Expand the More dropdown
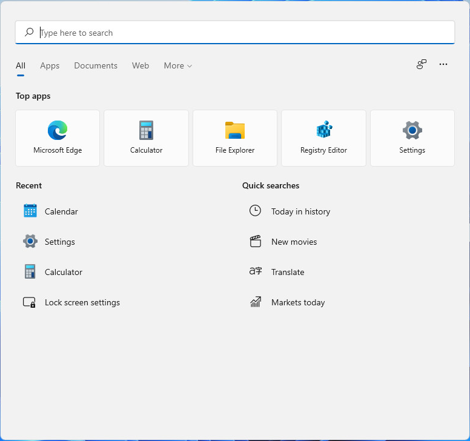 click(x=177, y=65)
